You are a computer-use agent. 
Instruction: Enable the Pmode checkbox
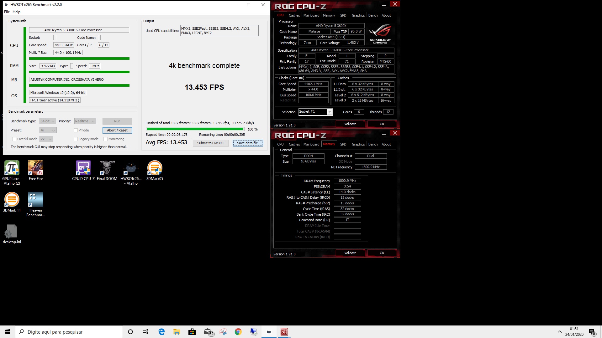[76, 130]
